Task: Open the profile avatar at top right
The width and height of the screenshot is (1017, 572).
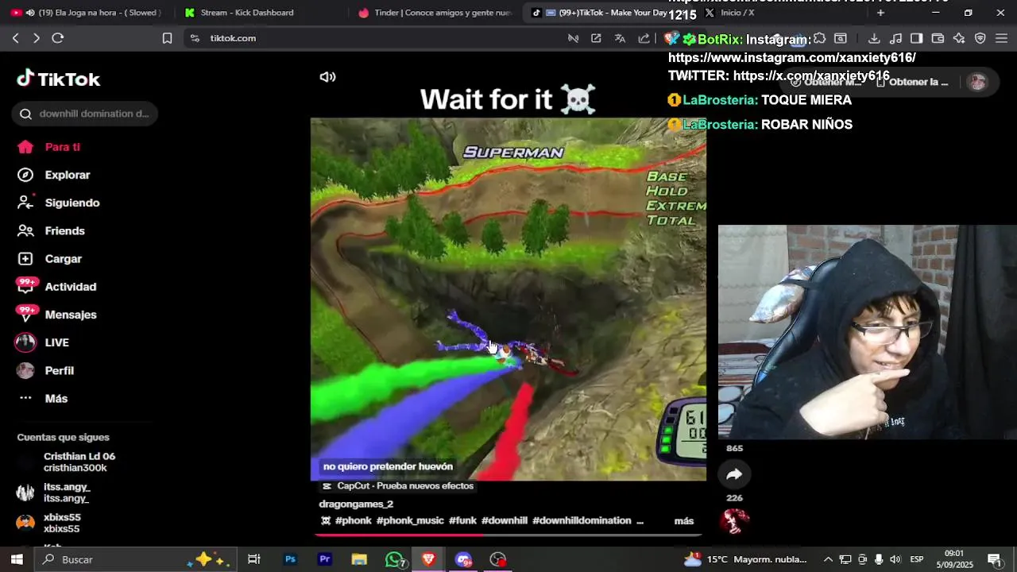Action: 977,82
